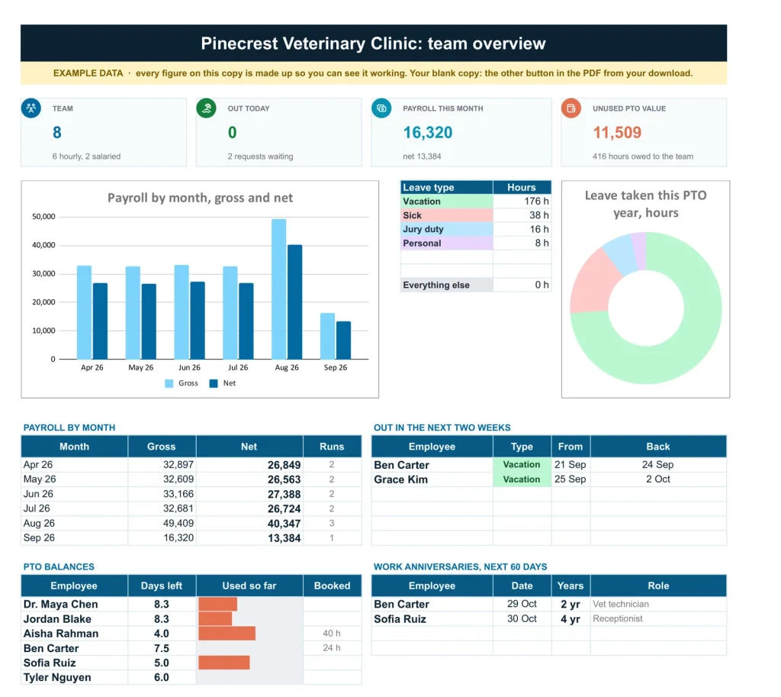
Task: Click the Net legend swatch
Action: click(214, 383)
